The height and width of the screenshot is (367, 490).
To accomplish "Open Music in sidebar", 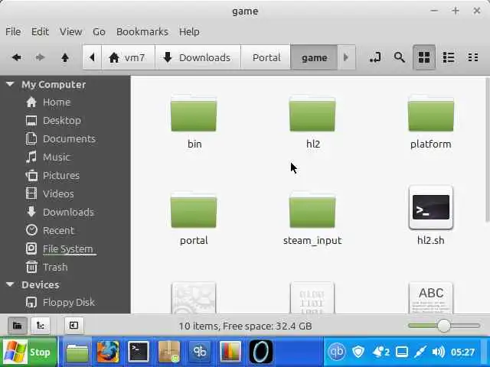I will (56, 157).
